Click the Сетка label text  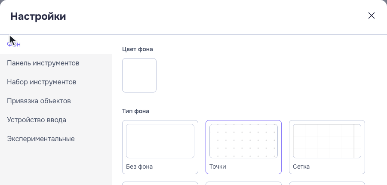coord(301,166)
